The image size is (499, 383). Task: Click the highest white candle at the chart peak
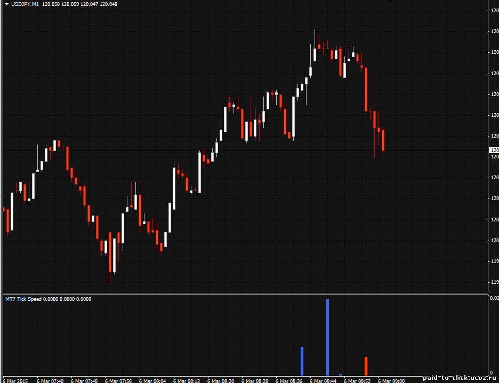(315, 53)
